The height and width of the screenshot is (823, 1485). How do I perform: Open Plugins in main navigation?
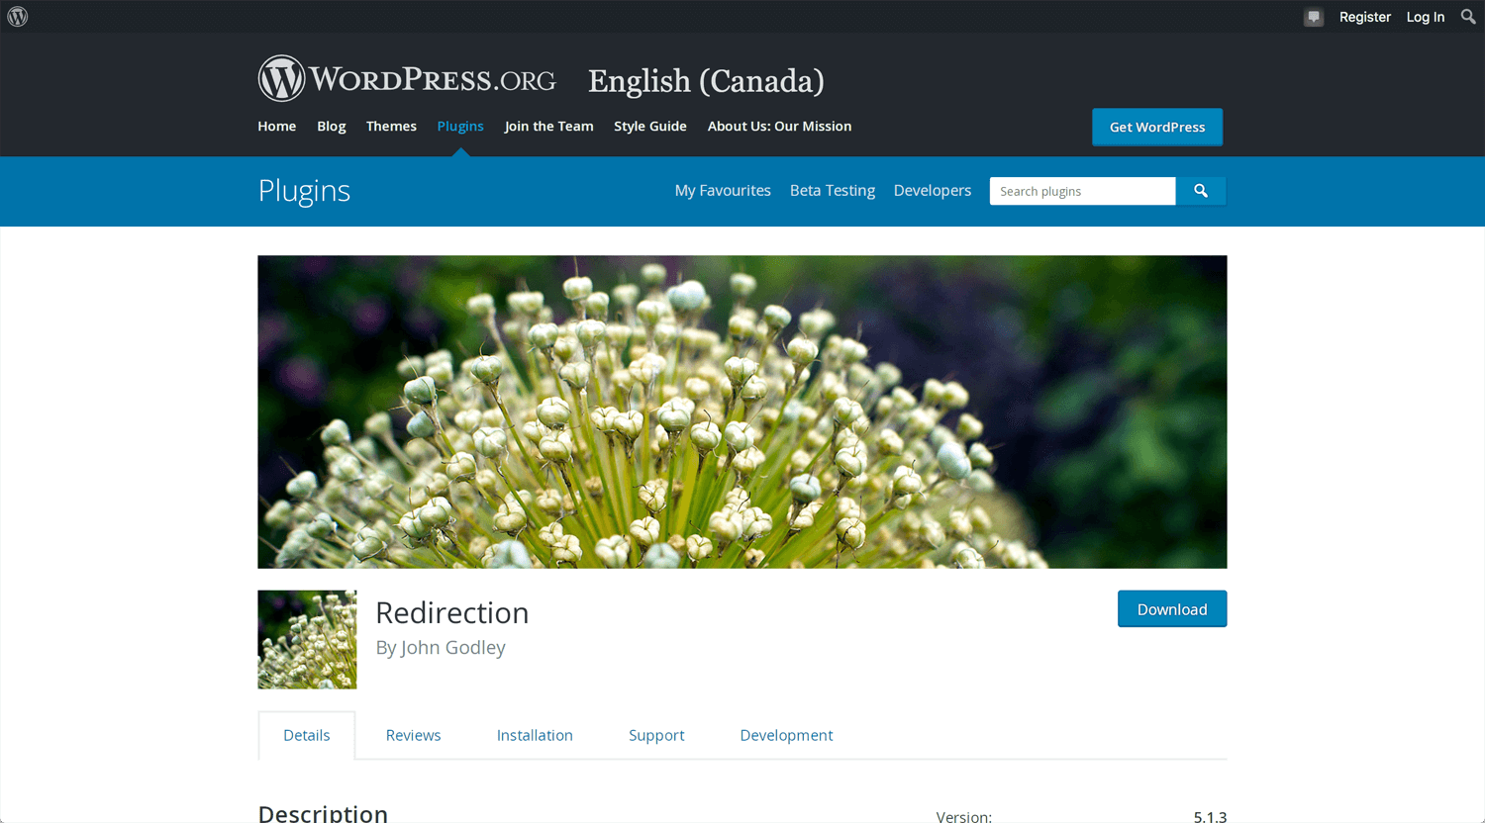460,126
